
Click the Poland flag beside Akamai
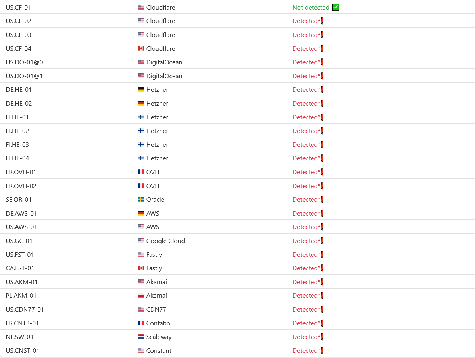pyautogui.click(x=141, y=296)
